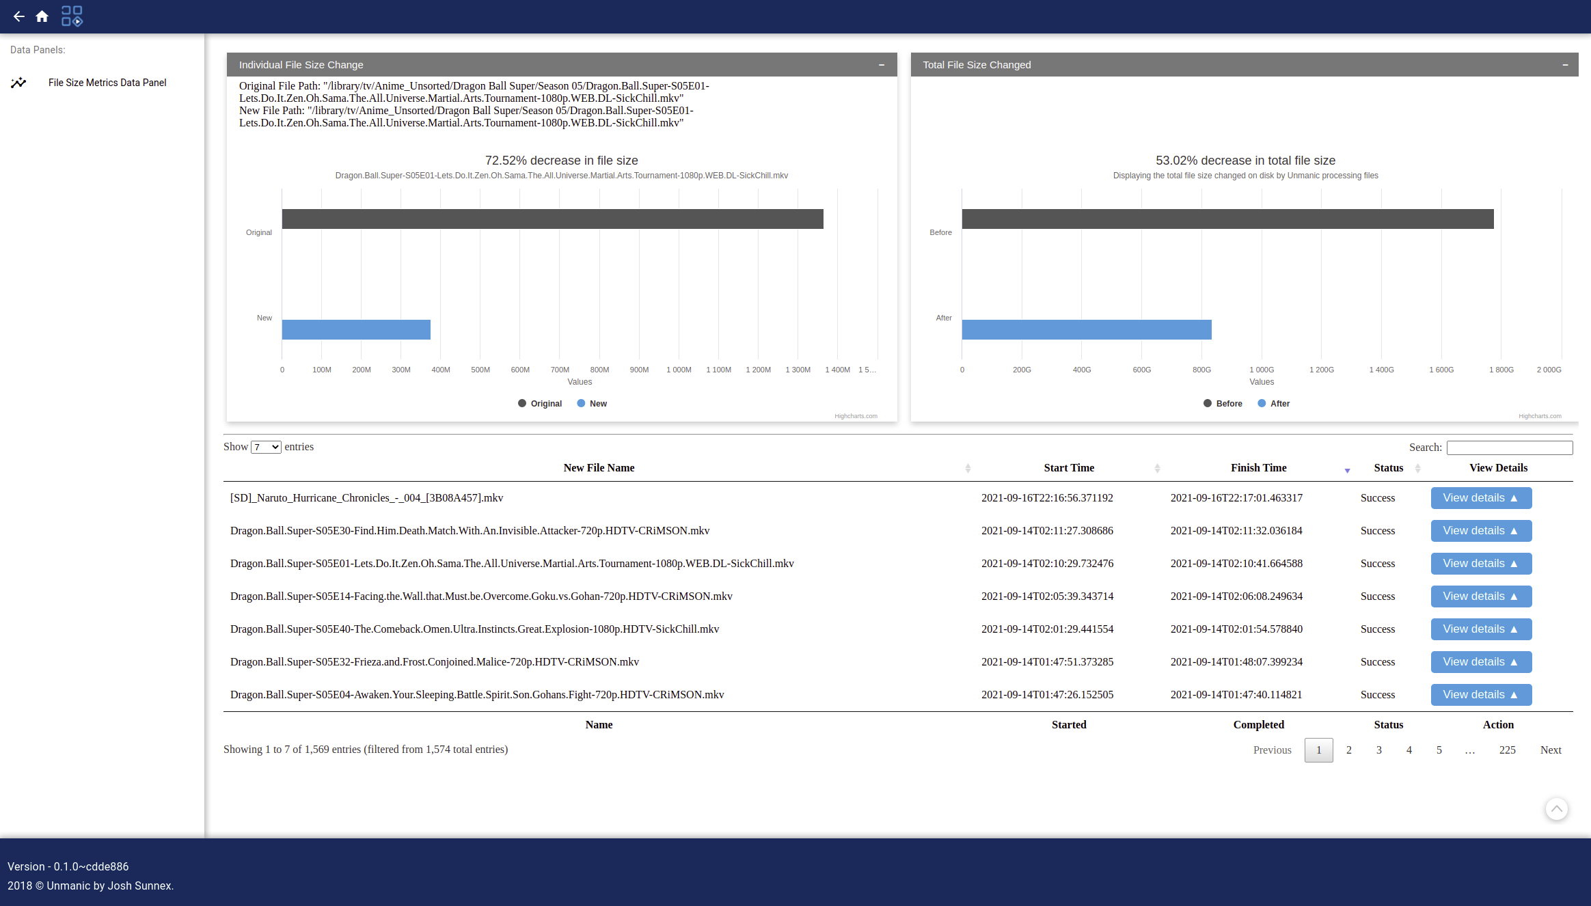
Task: Click the File Size Metrics chart icon
Action: pos(18,83)
